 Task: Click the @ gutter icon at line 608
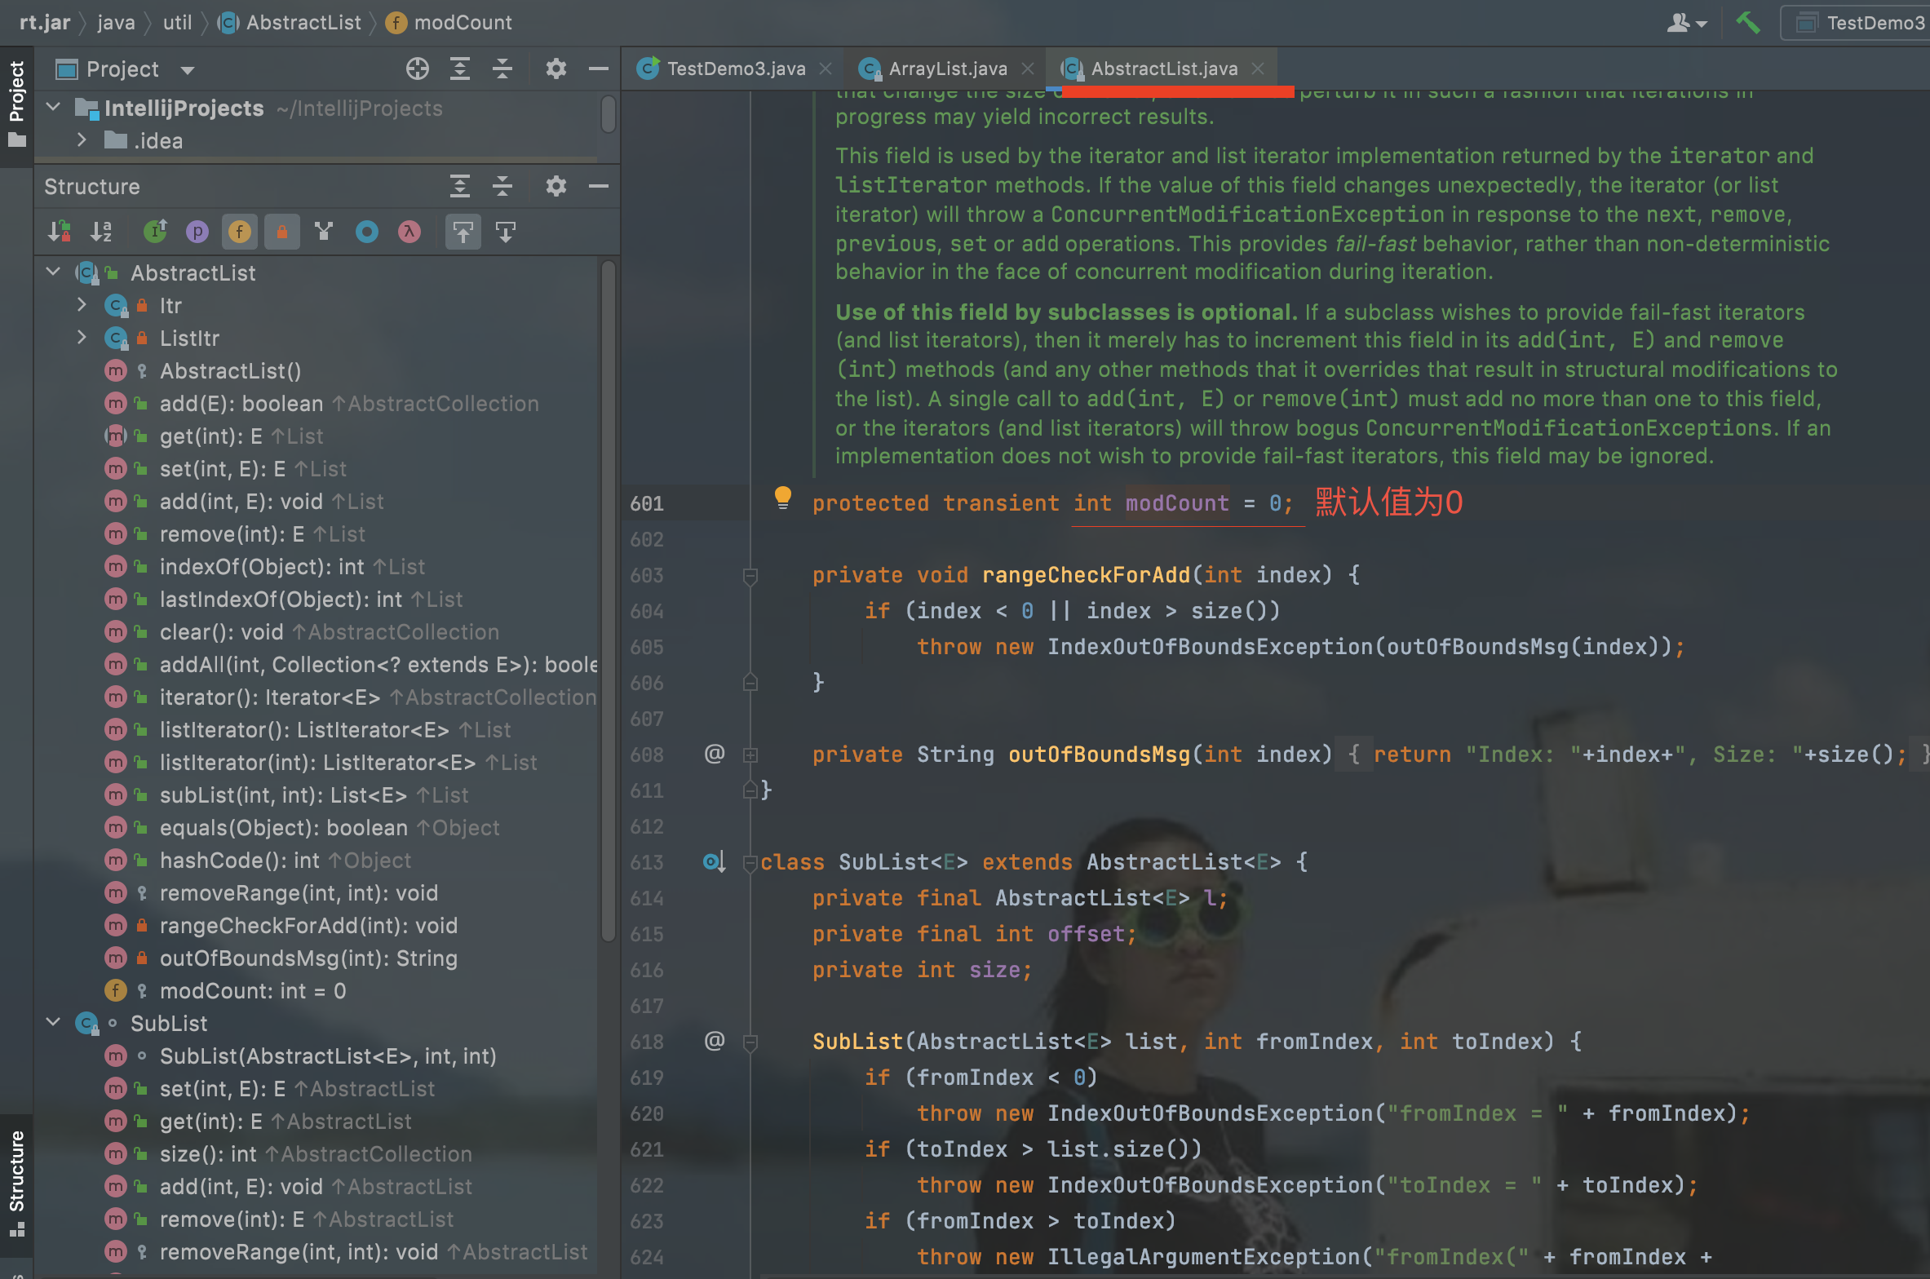click(x=715, y=754)
